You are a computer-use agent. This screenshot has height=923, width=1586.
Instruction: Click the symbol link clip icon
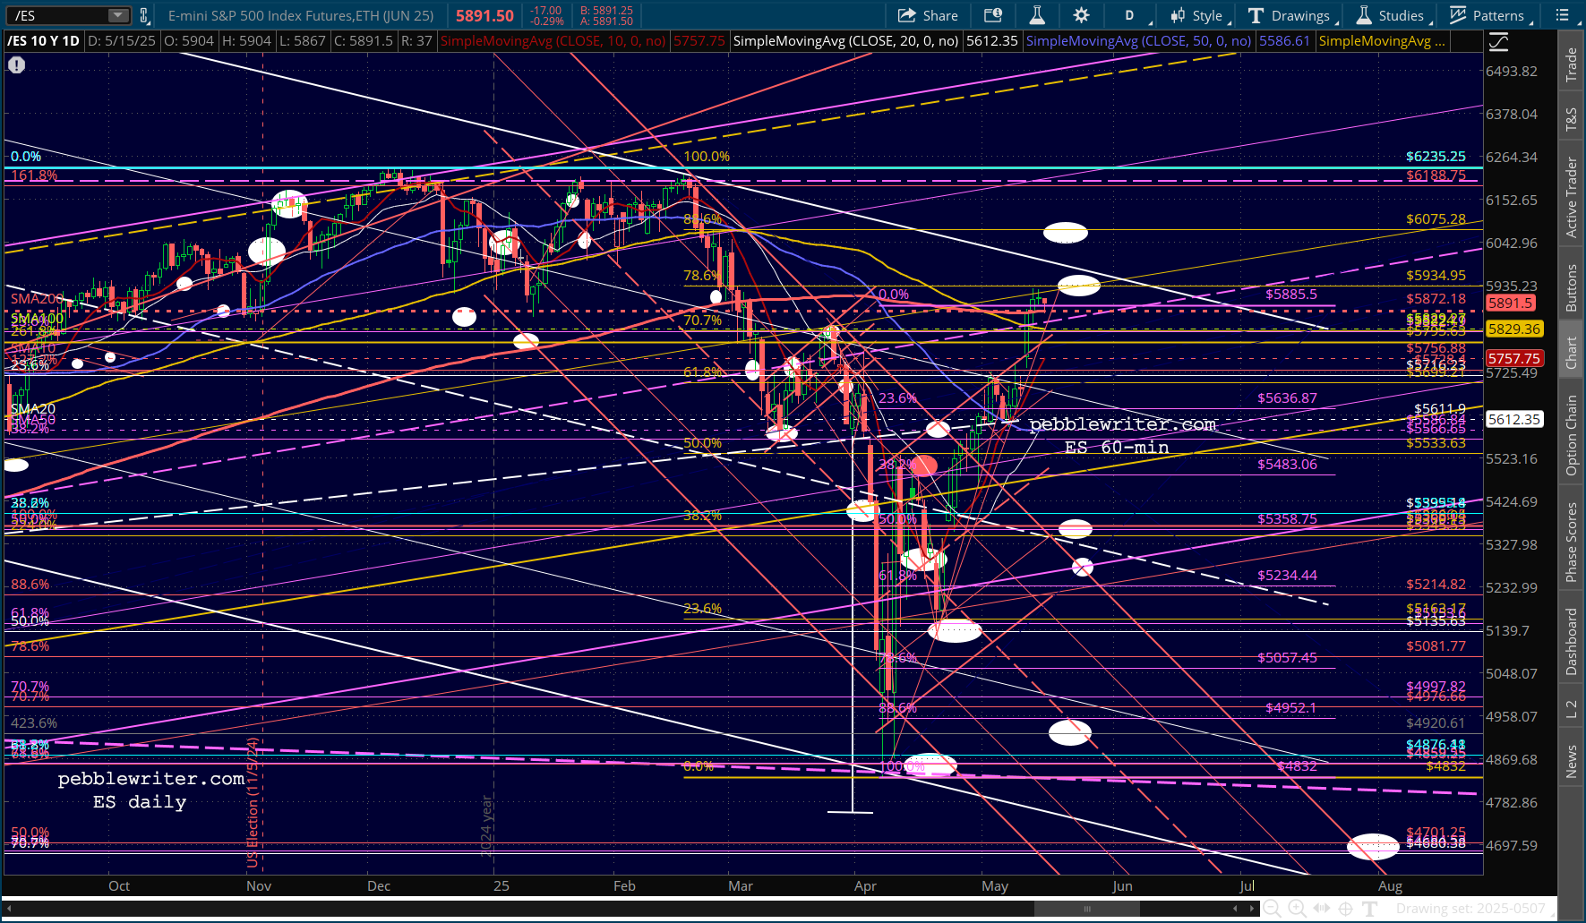[x=143, y=15]
